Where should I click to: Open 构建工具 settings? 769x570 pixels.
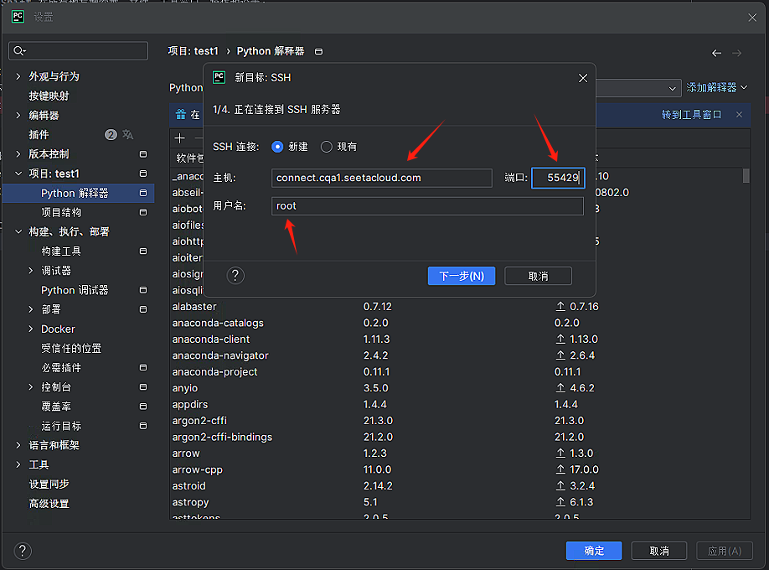click(x=61, y=251)
